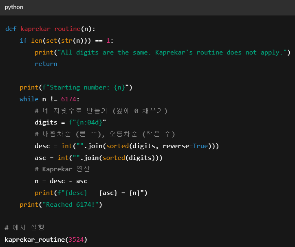Screen dimensions: 295x247
Task: Click the number 3524 argument
Action: click(76, 240)
